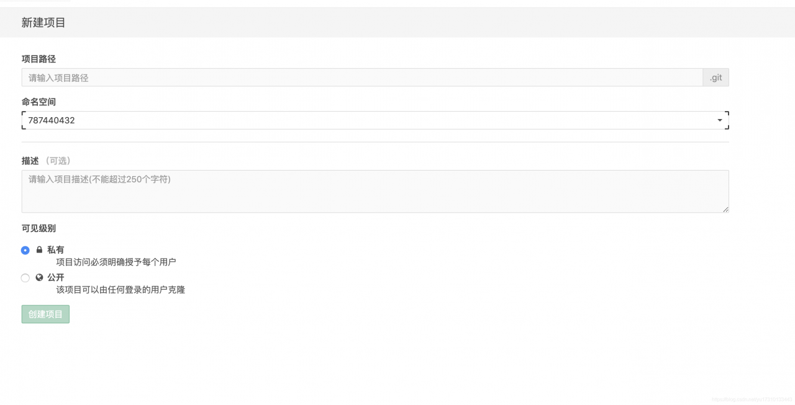Click the globe icon beside 公开
Viewport: 795px width, 405px height.
point(39,278)
